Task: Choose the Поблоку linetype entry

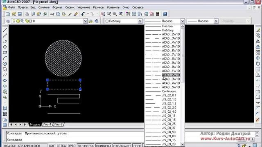Action: click(162, 30)
